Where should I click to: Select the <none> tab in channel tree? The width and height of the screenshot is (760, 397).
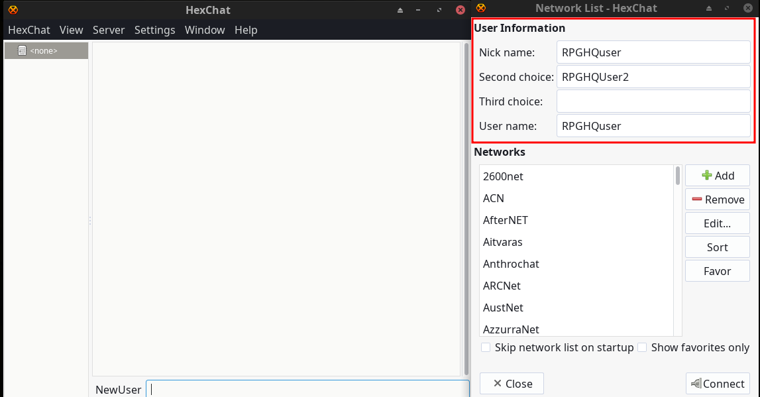pos(46,50)
